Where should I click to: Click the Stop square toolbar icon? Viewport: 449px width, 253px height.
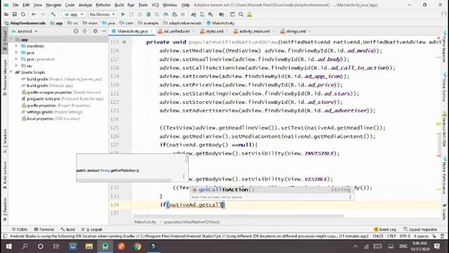[x=183, y=14]
